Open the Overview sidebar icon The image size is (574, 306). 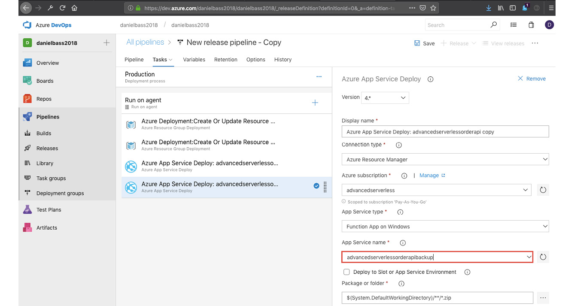pos(27,63)
